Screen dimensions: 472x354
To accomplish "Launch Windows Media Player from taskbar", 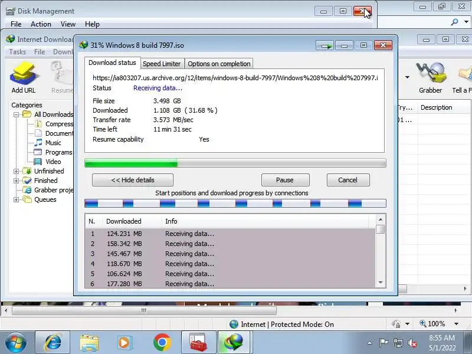I will coord(124,343).
